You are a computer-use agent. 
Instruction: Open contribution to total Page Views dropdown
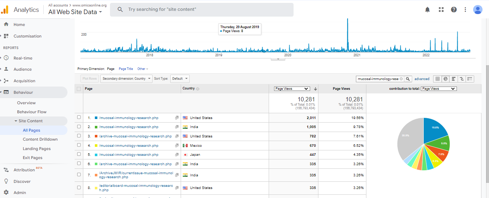[x=439, y=89]
